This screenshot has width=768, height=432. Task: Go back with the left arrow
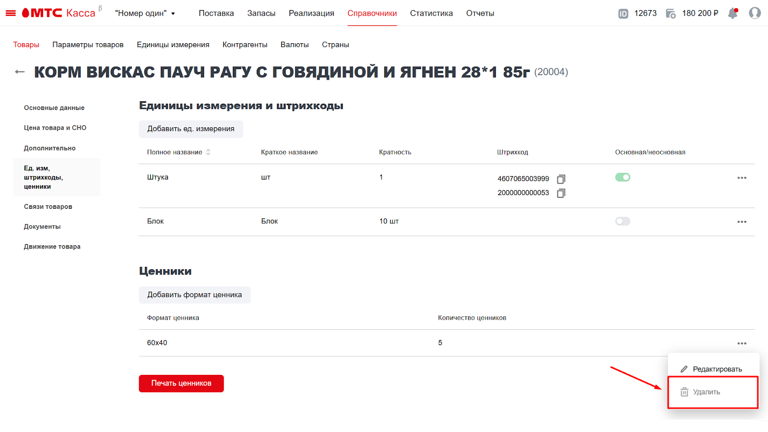20,72
